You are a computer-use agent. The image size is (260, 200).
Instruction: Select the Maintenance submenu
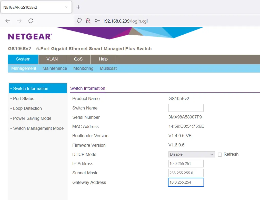point(55,68)
